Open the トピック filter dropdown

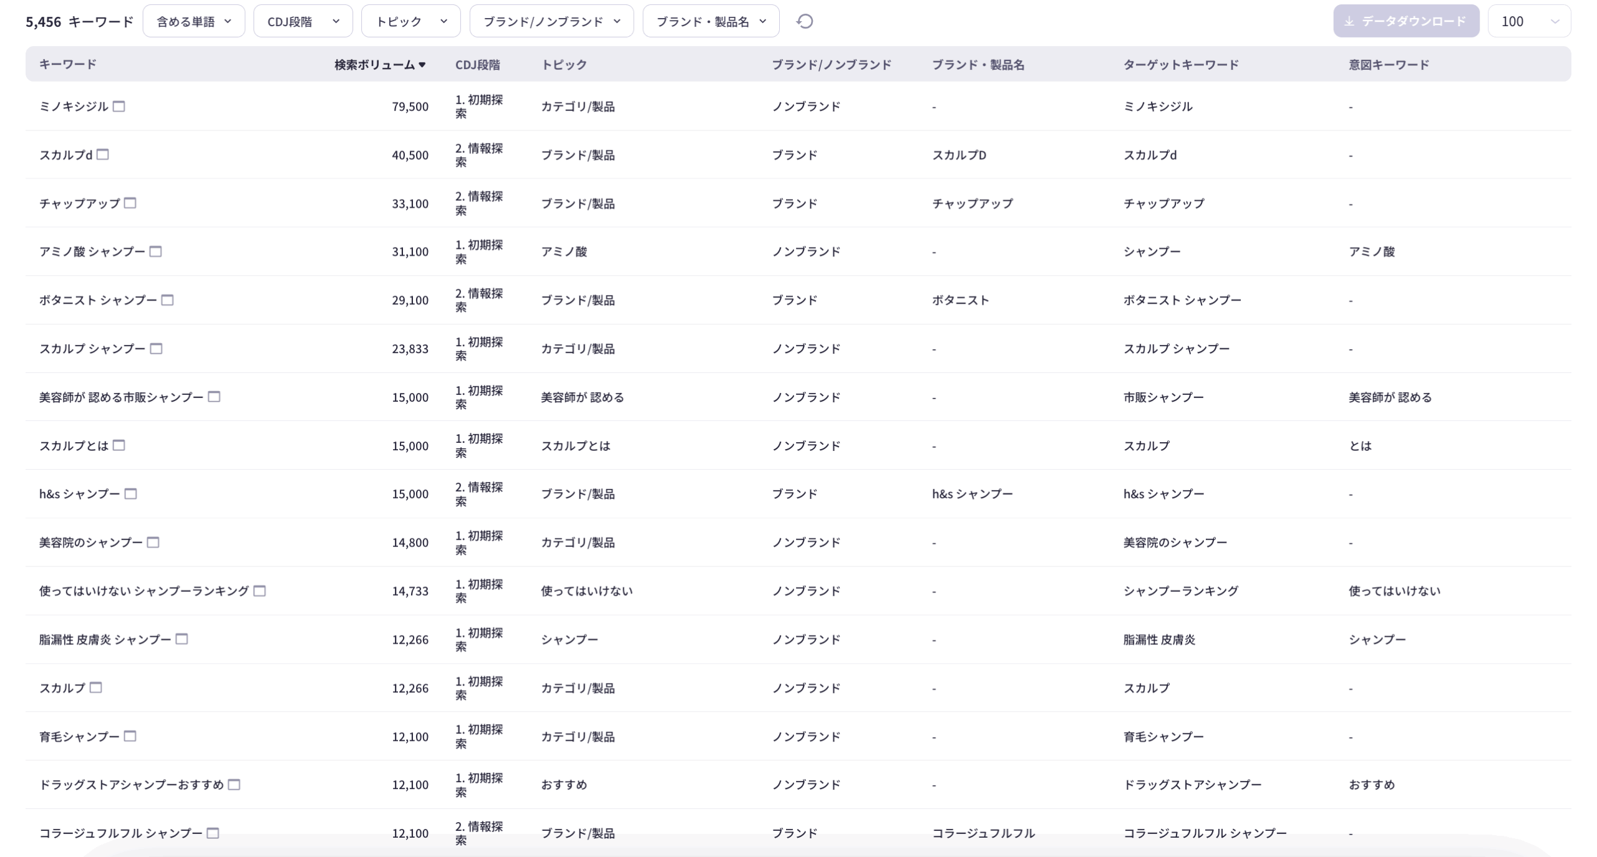pyautogui.click(x=410, y=21)
